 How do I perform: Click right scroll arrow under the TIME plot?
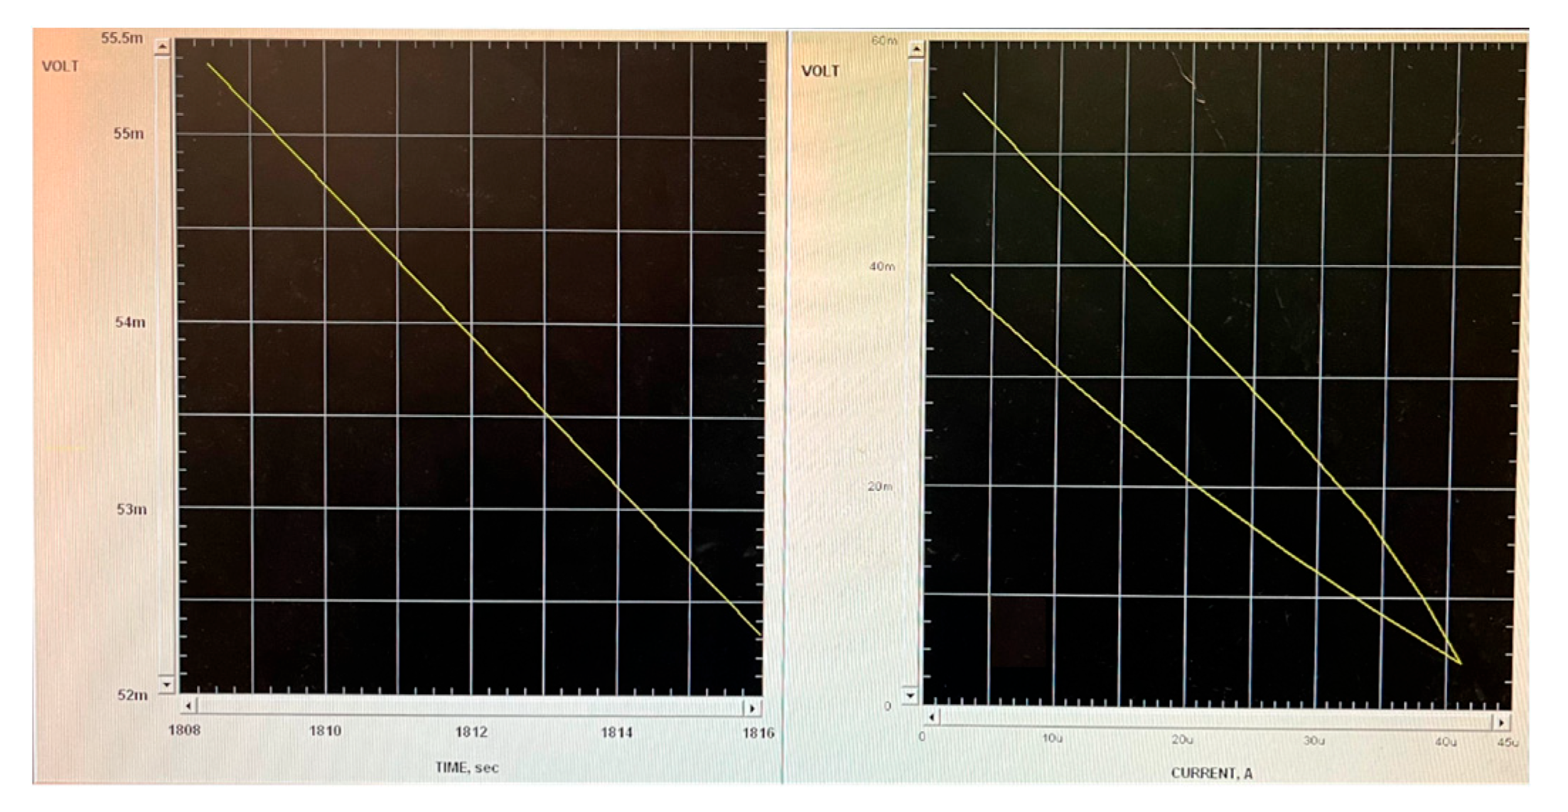click(751, 708)
